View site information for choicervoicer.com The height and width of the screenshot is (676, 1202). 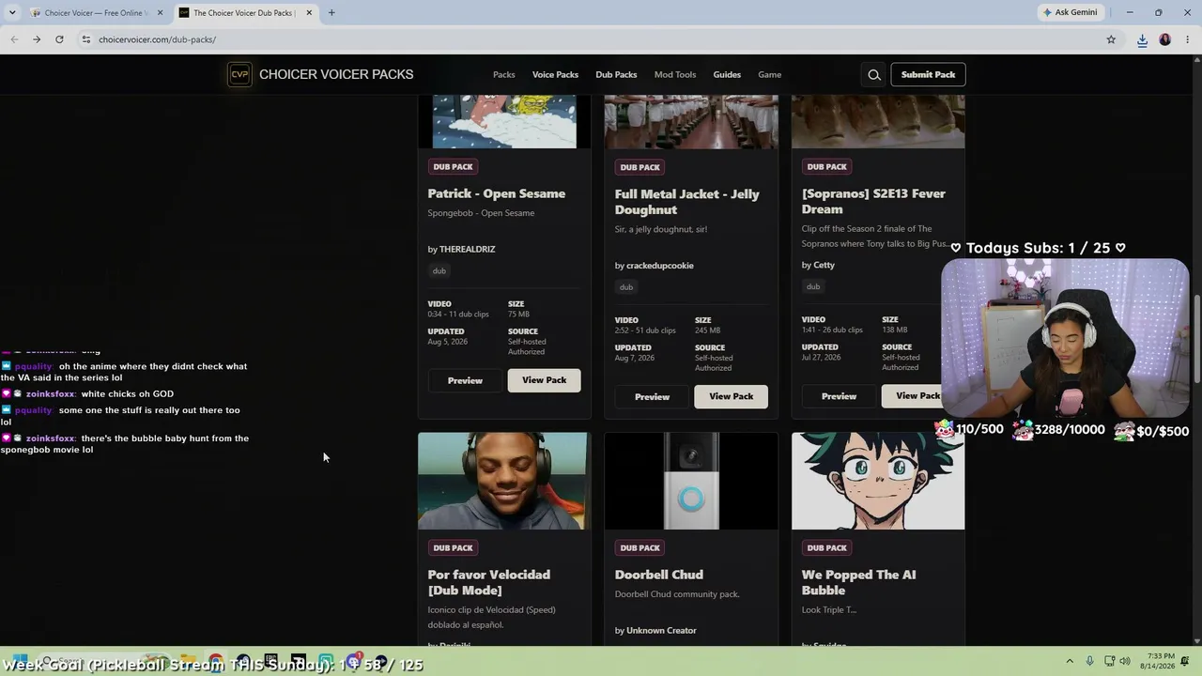[x=85, y=39]
